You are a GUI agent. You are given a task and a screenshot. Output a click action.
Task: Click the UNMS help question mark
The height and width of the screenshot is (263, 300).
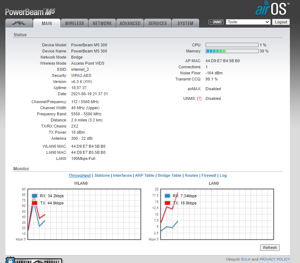click(x=199, y=98)
